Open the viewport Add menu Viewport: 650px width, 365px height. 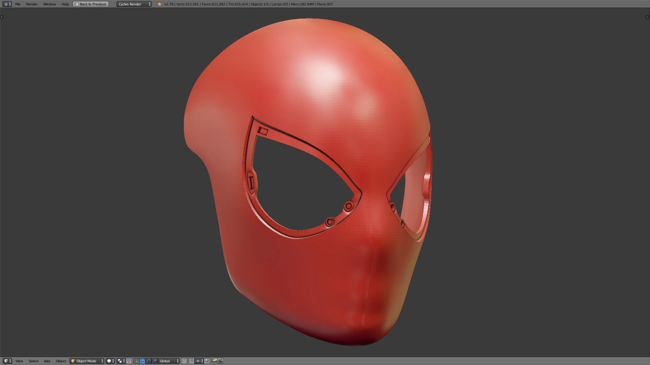point(47,361)
